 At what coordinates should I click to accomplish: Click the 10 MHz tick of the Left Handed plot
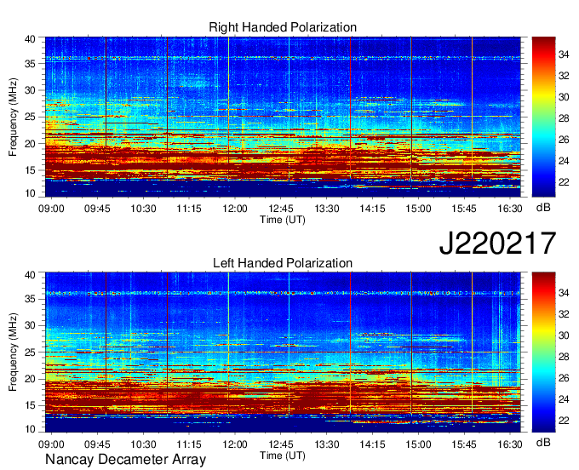tap(30, 429)
